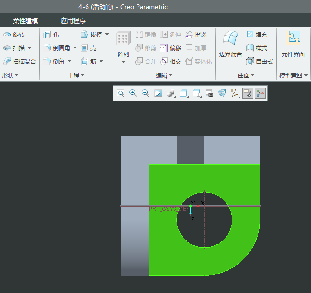The width and height of the screenshot is (311, 293).
Task: Toggle annotation display in graphics toolbar
Action: (248, 93)
